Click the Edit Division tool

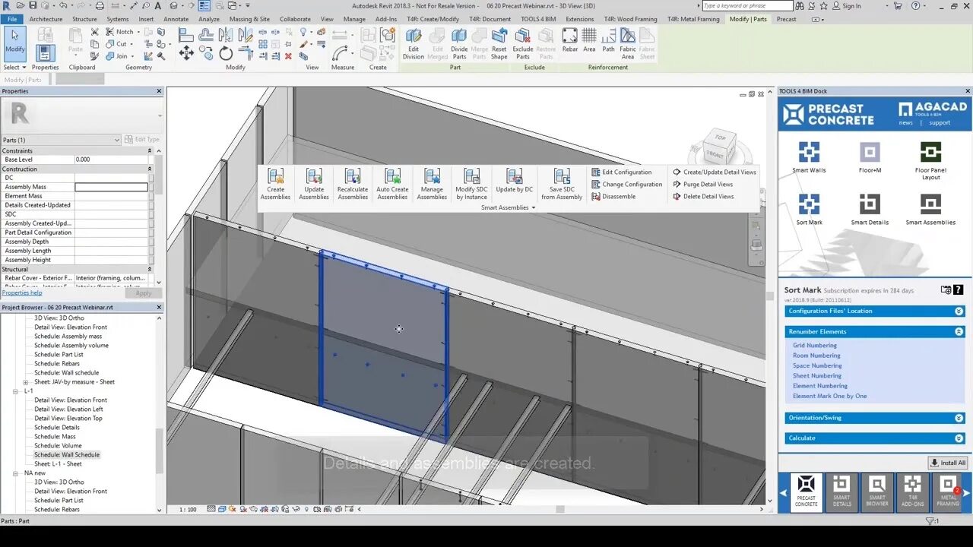(414, 44)
